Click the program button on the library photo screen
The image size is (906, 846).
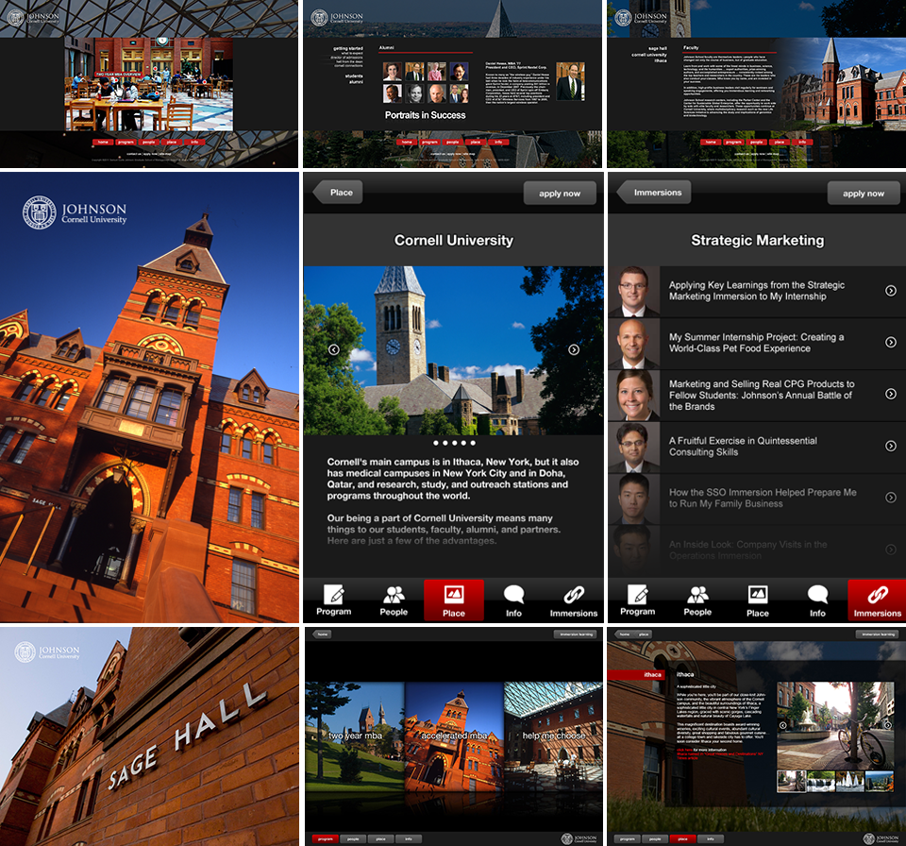coord(126,142)
